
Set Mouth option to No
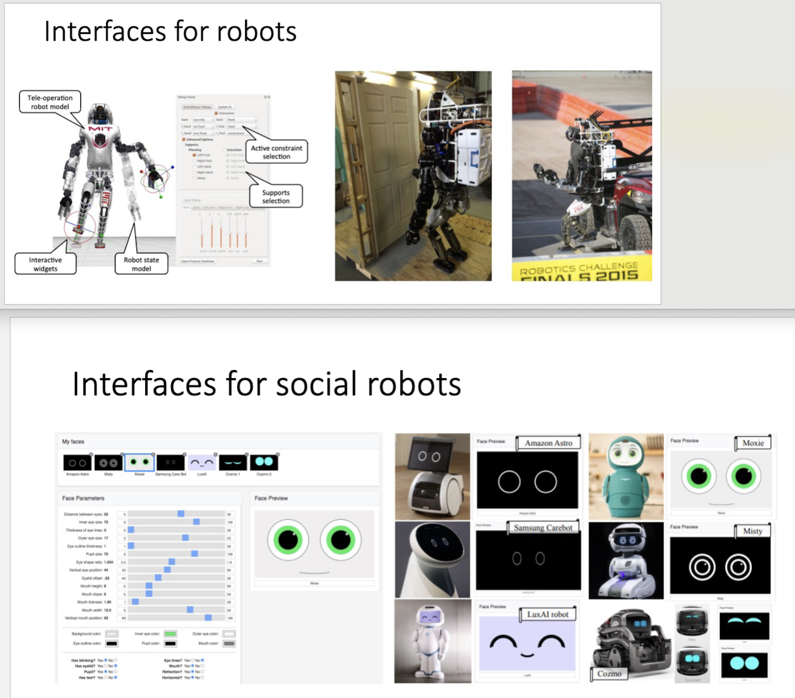(202, 666)
